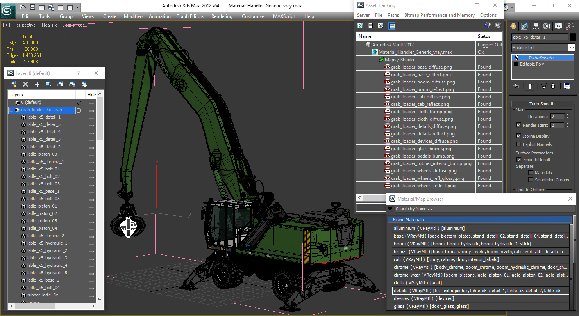579x316 pixels.
Task: Toggle current-layer box for grab_loader_5x_grab layer
Action: (x=79, y=110)
